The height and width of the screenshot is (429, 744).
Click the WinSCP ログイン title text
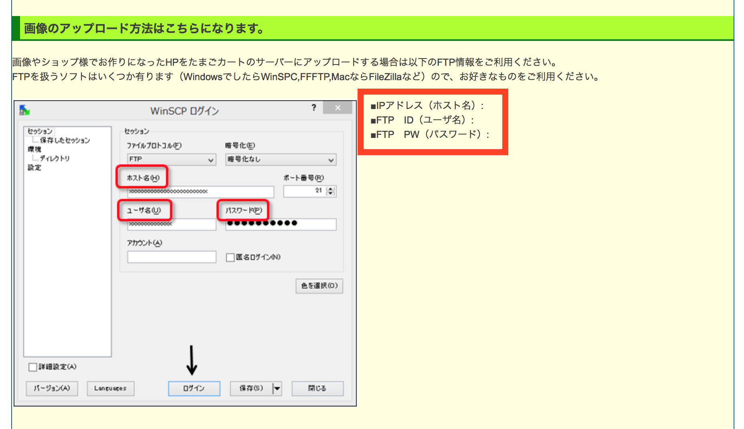(x=184, y=111)
